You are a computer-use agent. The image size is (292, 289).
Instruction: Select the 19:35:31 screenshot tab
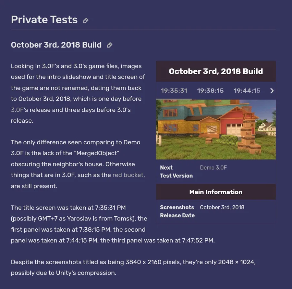[x=174, y=91]
